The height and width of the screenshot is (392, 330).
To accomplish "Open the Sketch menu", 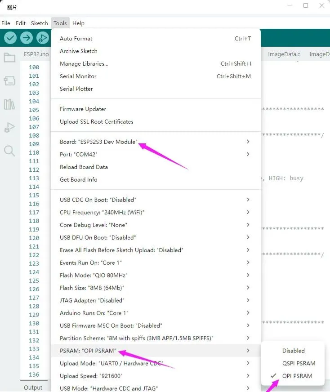I will (39, 23).
